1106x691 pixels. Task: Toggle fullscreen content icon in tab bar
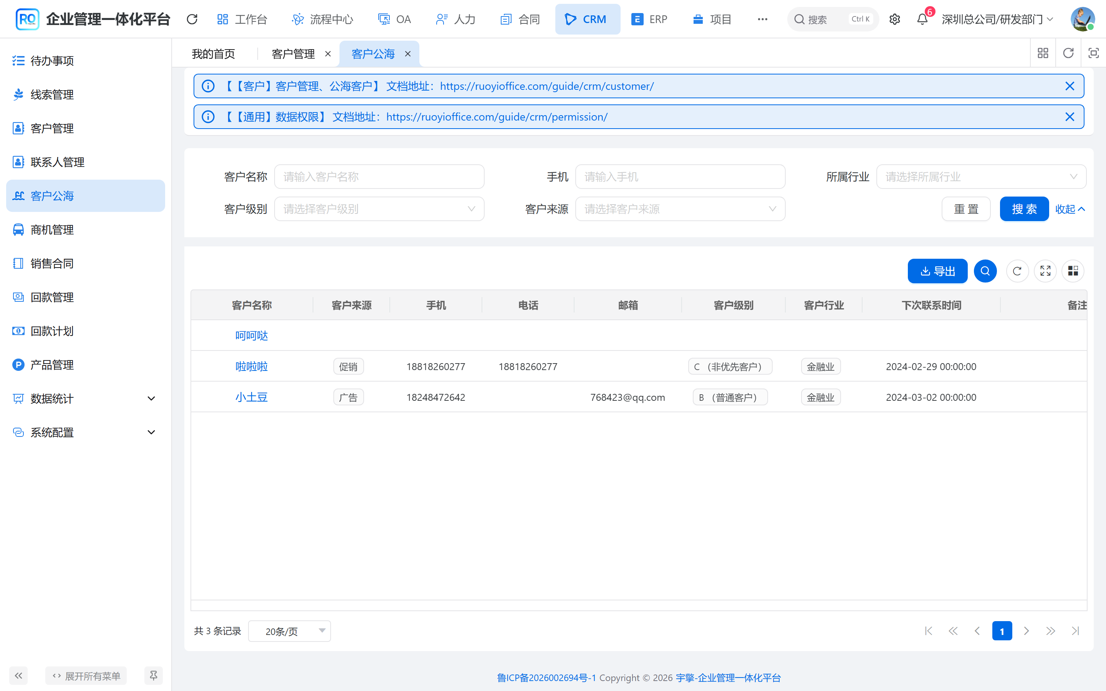tap(1094, 53)
